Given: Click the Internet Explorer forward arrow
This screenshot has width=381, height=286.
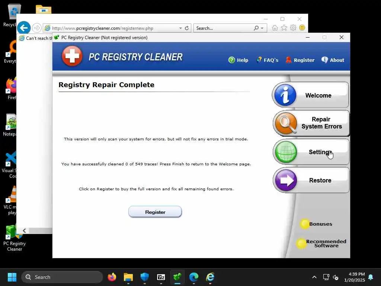Looking at the screenshot, I should [37, 28].
